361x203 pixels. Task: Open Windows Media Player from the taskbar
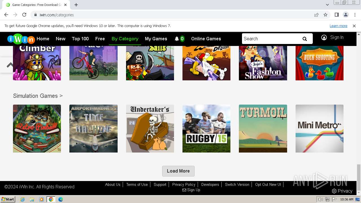pos(41,199)
